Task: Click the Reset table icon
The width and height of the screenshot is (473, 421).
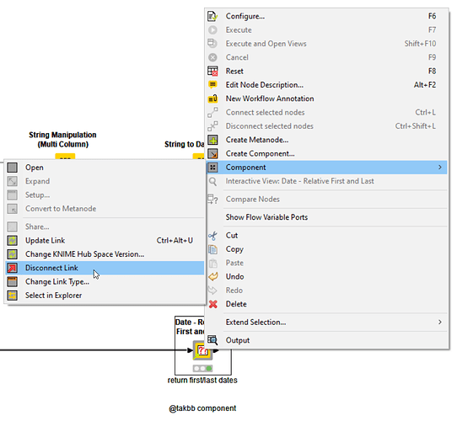Action: [x=212, y=71]
